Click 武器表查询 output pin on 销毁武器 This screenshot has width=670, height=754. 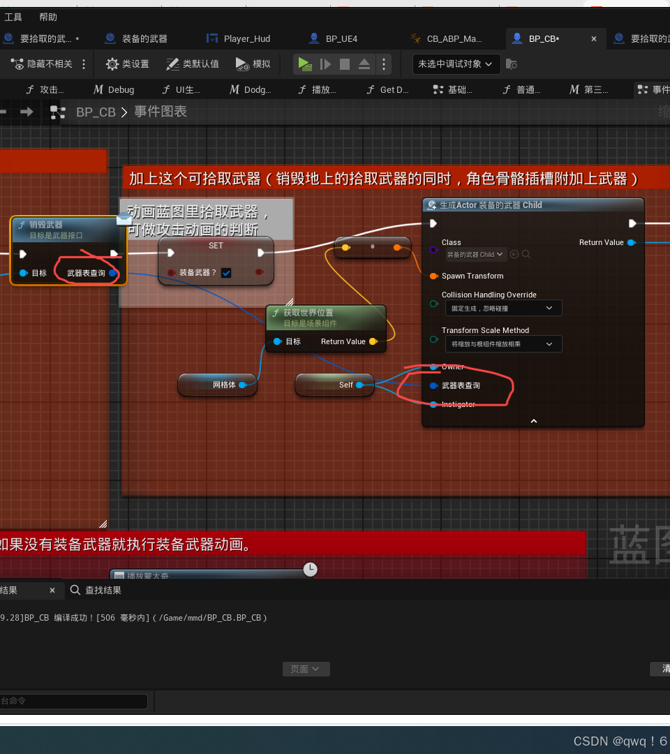[x=113, y=273]
